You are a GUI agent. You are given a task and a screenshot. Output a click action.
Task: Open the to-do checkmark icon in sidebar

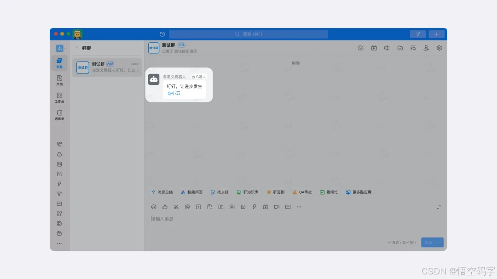coord(59,174)
